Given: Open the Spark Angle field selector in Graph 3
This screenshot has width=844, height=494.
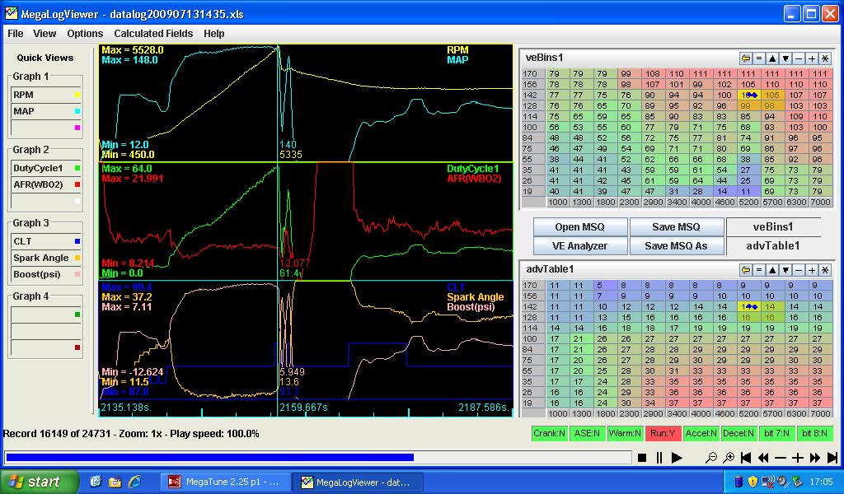Looking at the screenshot, I should pyautogui.click(x=46, y=258).
